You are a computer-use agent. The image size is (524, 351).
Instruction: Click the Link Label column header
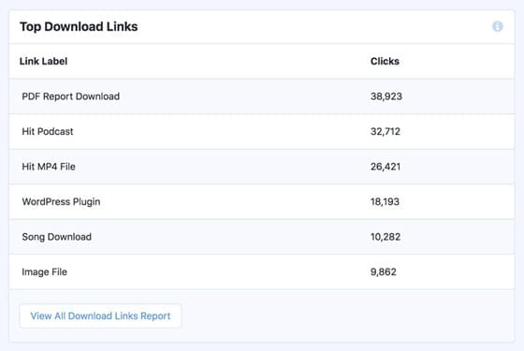coord(43,62)
